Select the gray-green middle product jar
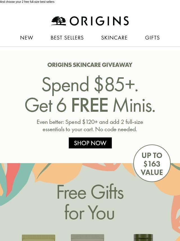 (x=87, y=238)
